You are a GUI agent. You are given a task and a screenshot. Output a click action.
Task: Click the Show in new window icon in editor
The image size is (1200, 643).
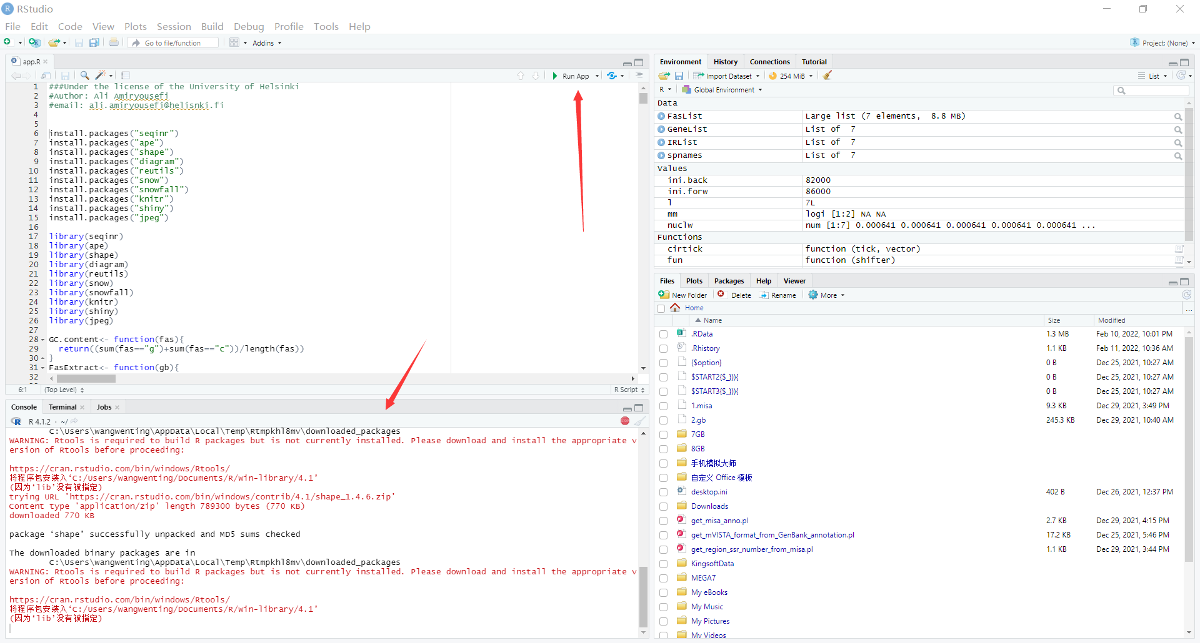click(x=46, y=76)
